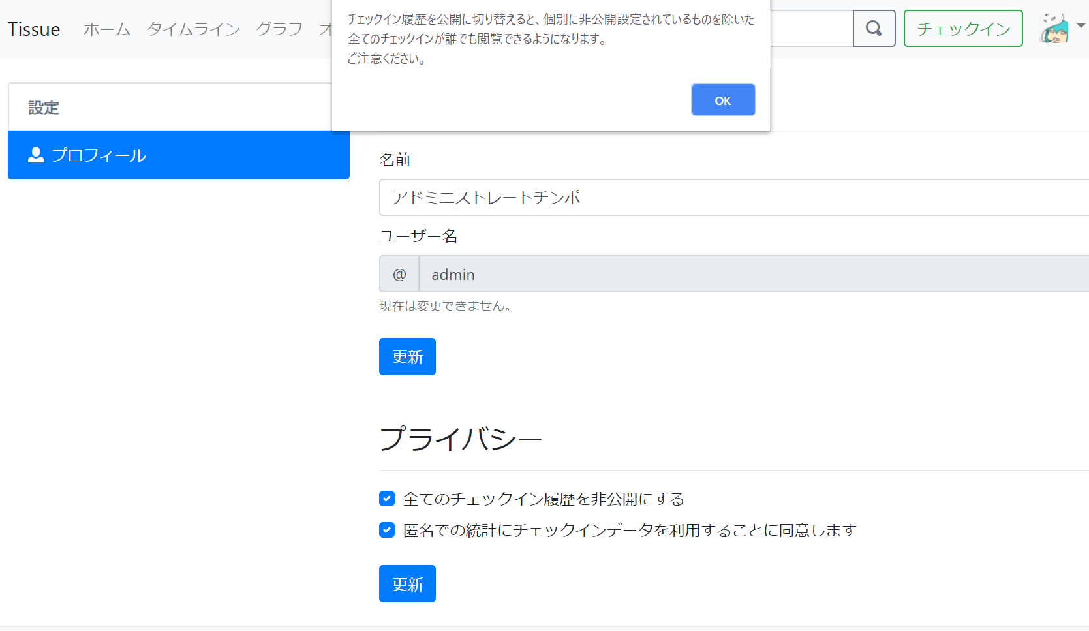Click the disabled admin username field

(x=750, y=274)
